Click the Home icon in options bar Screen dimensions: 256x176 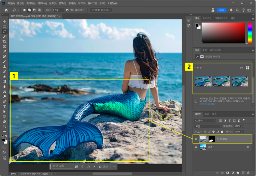6,10
